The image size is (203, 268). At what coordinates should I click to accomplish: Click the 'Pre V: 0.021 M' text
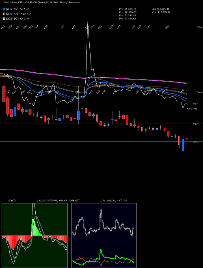point(161,12)
